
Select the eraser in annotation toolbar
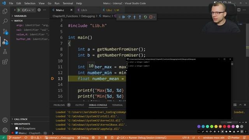(214, 131)
